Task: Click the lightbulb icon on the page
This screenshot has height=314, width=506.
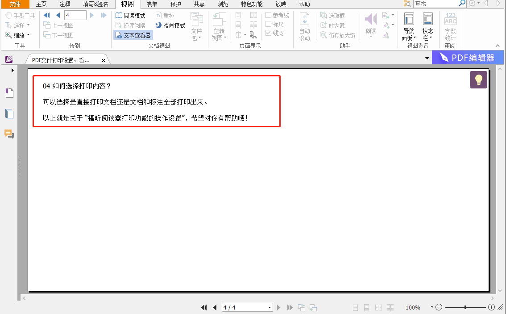Action: coord(478,80)
